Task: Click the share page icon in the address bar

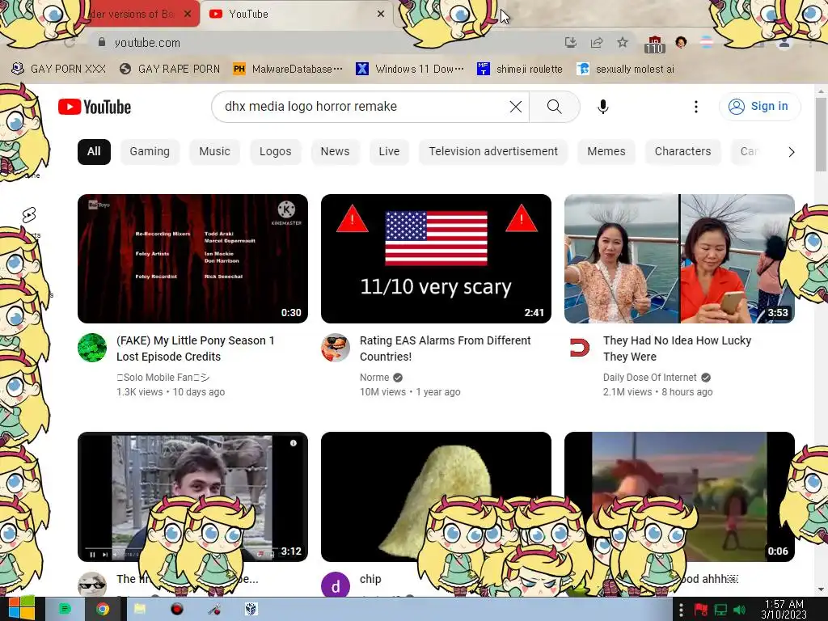Action: coord(597,42)
